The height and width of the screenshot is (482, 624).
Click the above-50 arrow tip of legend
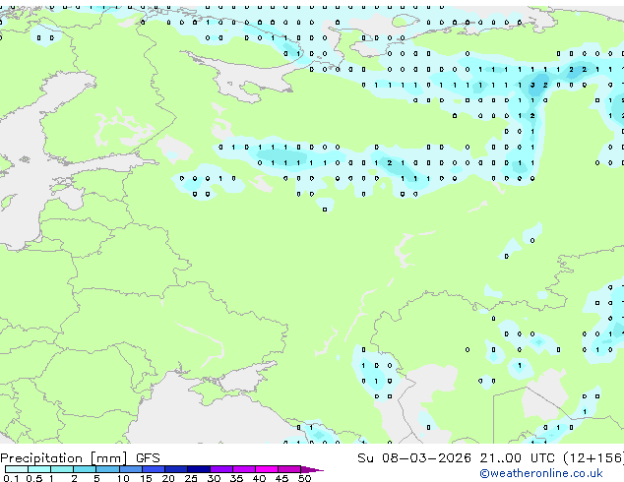pyautogui.click(x=312, y=469)
